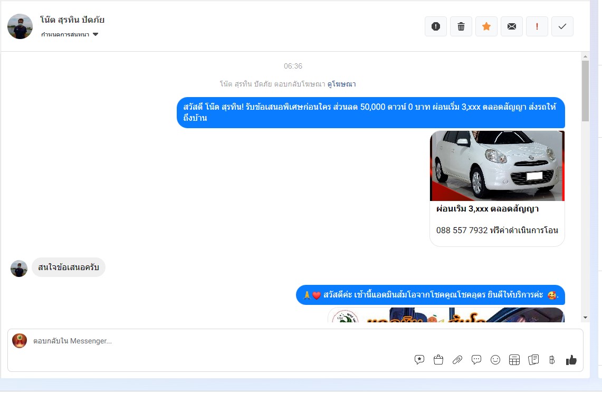The width and height of the screenshot is (602, 393).
Task: Click the baht payment icon
Action: [x=552, y=360]
